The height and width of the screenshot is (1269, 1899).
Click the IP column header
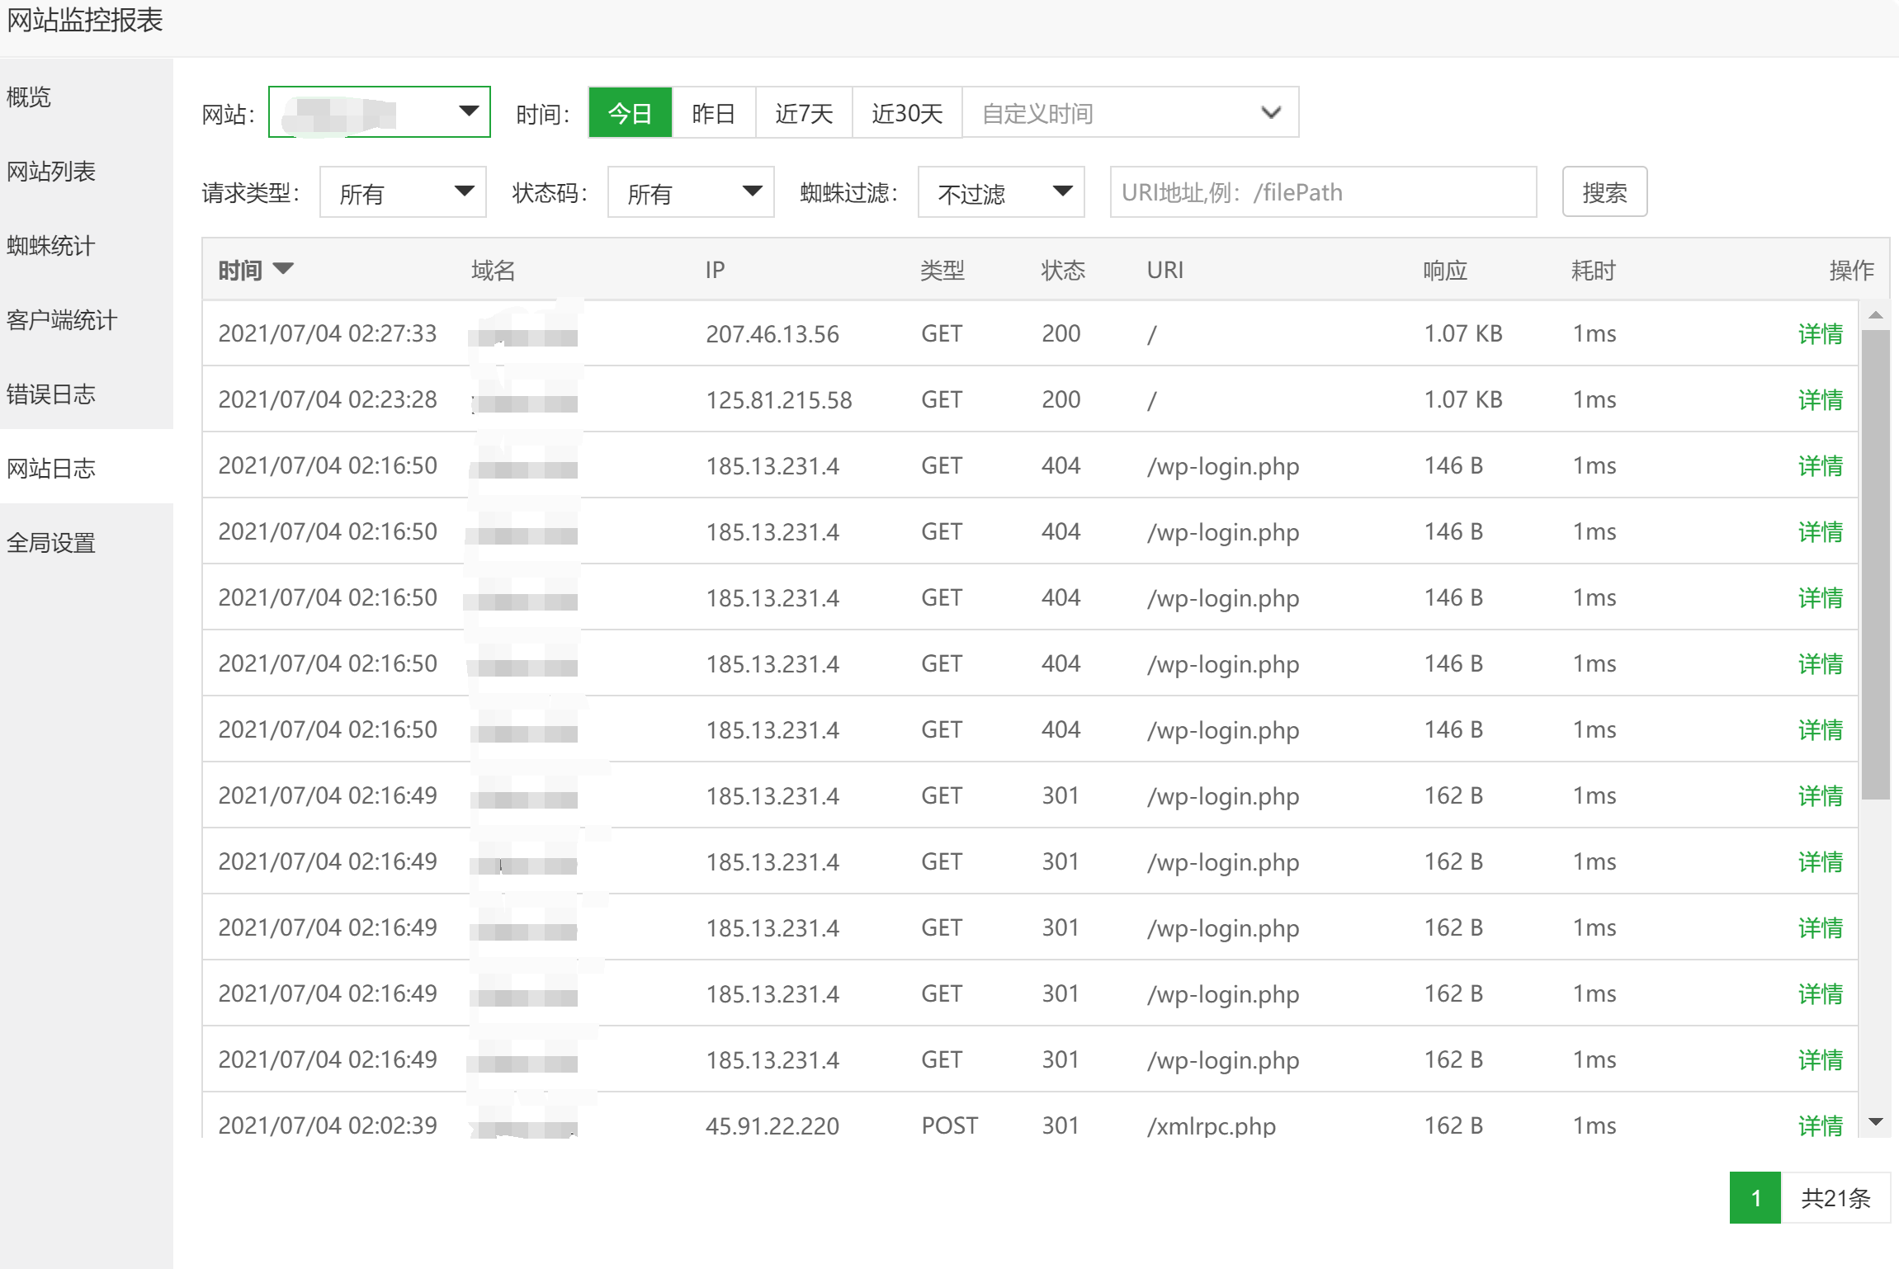(716, 270)
